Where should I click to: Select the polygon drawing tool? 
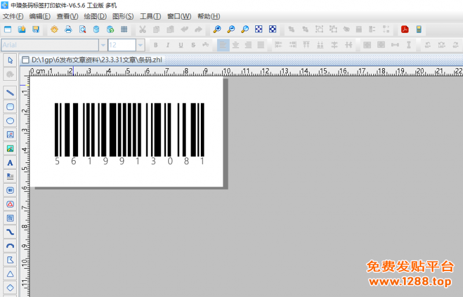coord(10,260)
